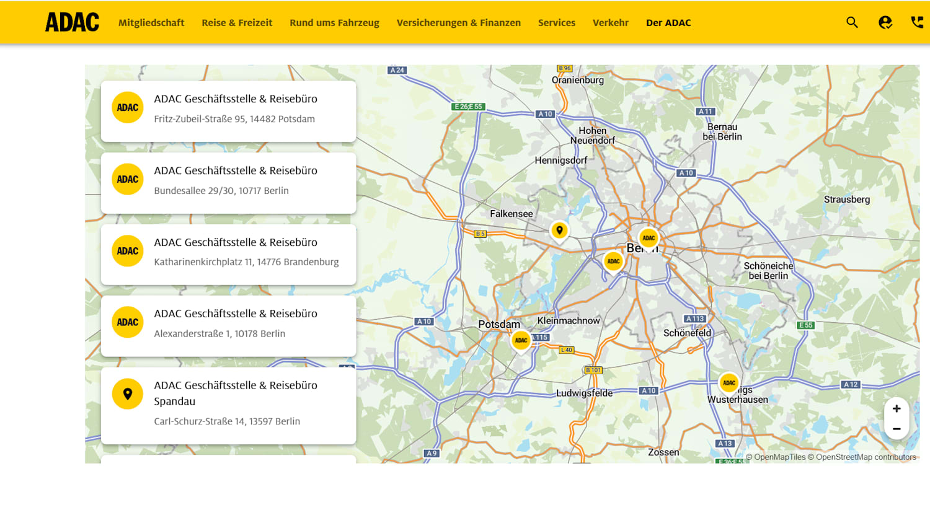The height and width of the screenshot is (523, 930).
Task: Click the Schönefeld label on map
Action: [x=688, y=333]
